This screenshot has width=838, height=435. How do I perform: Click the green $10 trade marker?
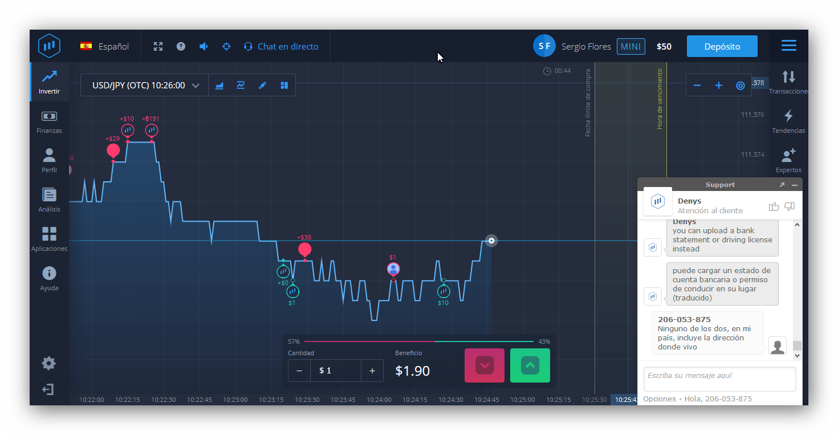click(x=444, y=291)
